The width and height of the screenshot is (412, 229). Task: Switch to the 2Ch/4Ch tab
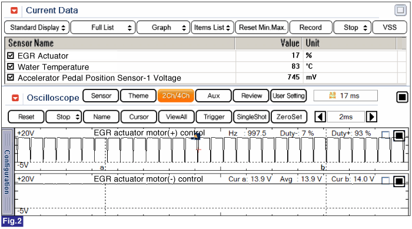click(x=176, y=96)
